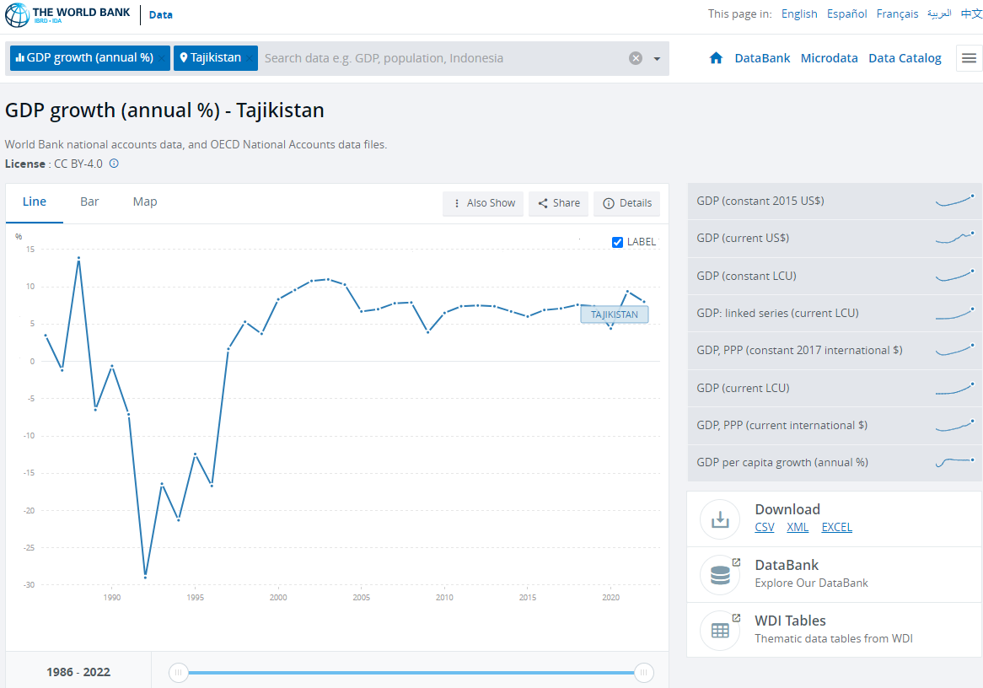Open the hamburger menu icon
The image size is (983, 688).
coord(969,58)
